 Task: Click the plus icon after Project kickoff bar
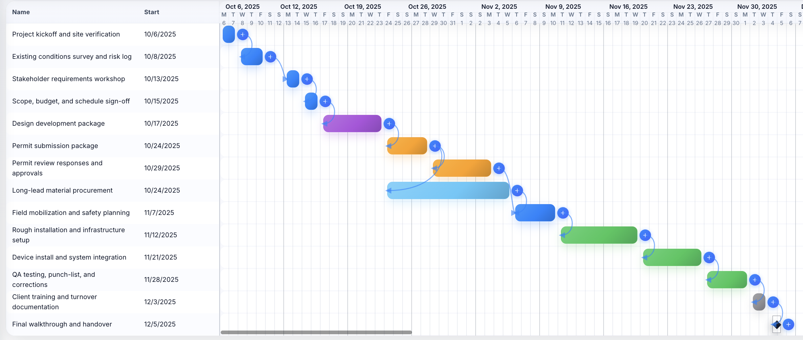[242, 34]
